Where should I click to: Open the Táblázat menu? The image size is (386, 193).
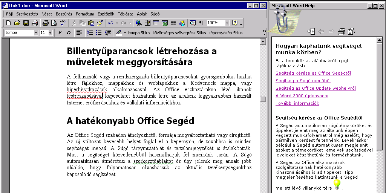126,14
